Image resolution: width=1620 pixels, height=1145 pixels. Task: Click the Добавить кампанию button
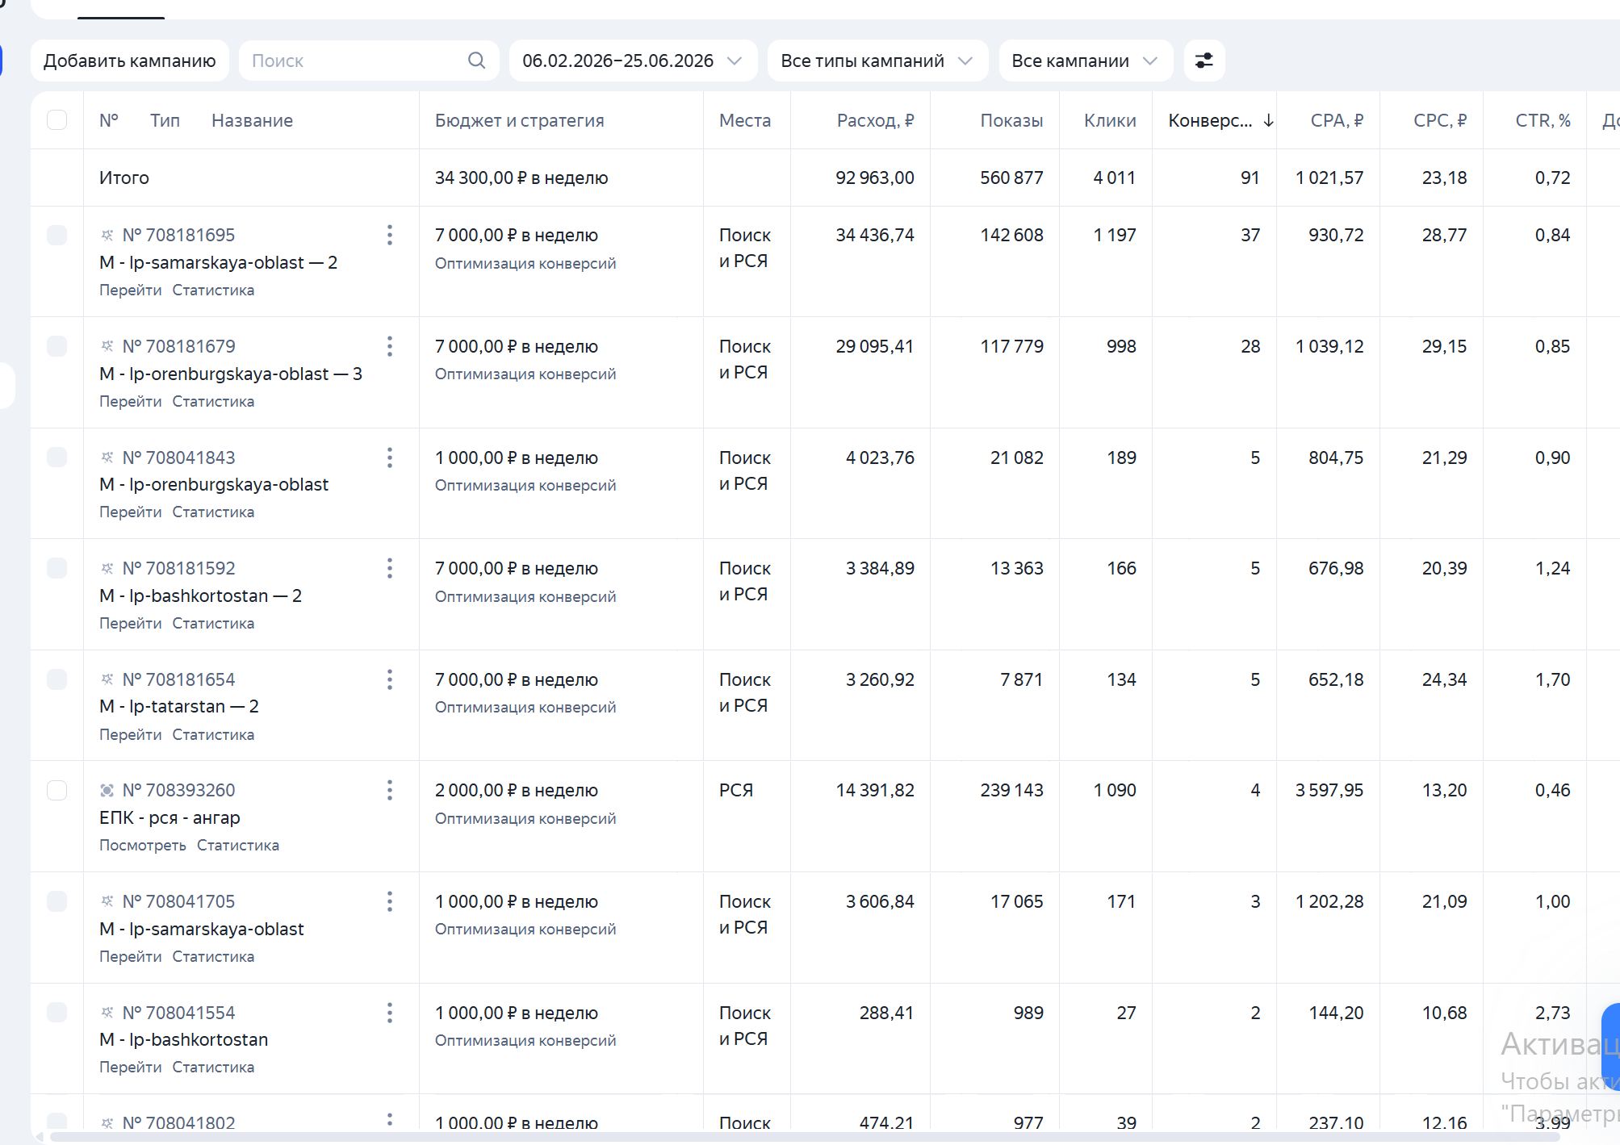point(130,61)
